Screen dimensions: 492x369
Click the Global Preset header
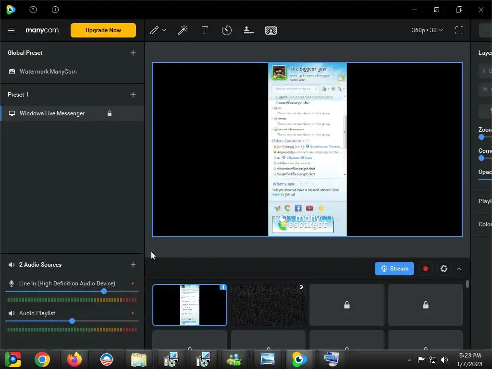pyautogui.click(x=25, y=53)
